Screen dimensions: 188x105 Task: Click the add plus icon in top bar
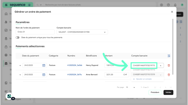click(x=161, y=5)
